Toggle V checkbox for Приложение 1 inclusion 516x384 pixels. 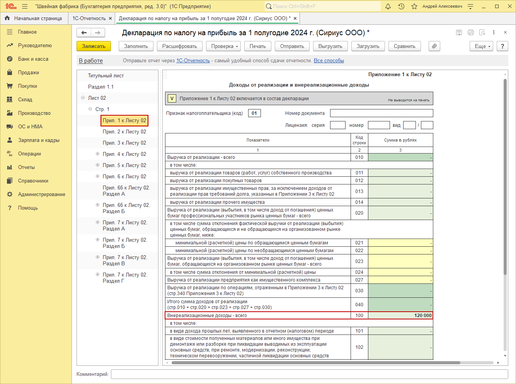[172, 99]
